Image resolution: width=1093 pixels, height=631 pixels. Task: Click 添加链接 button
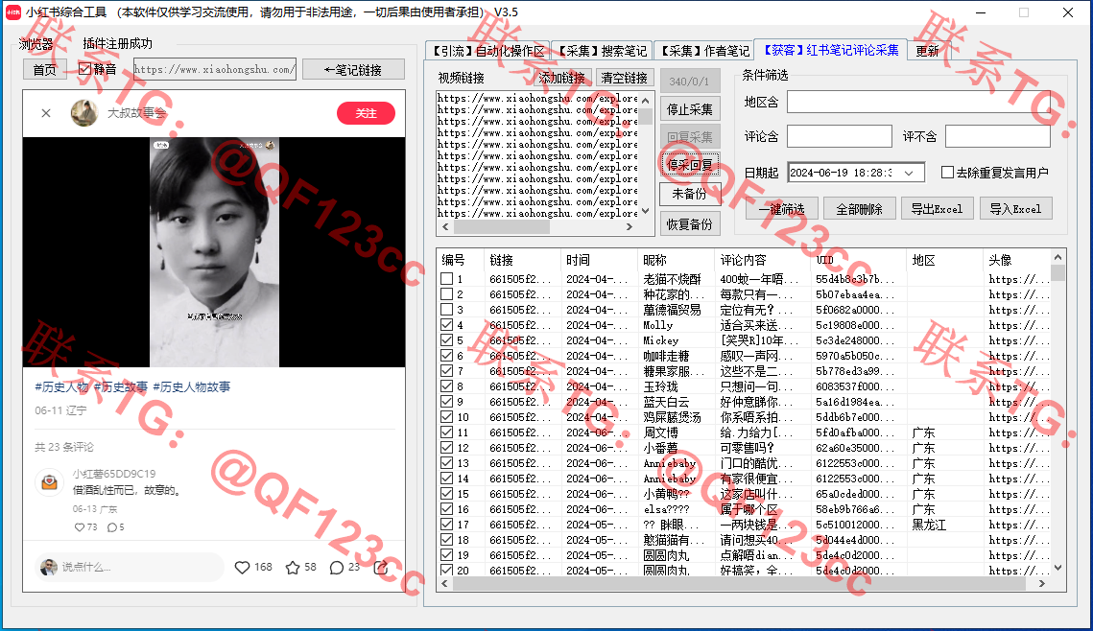pyautogui.click(x=563, y=78)
